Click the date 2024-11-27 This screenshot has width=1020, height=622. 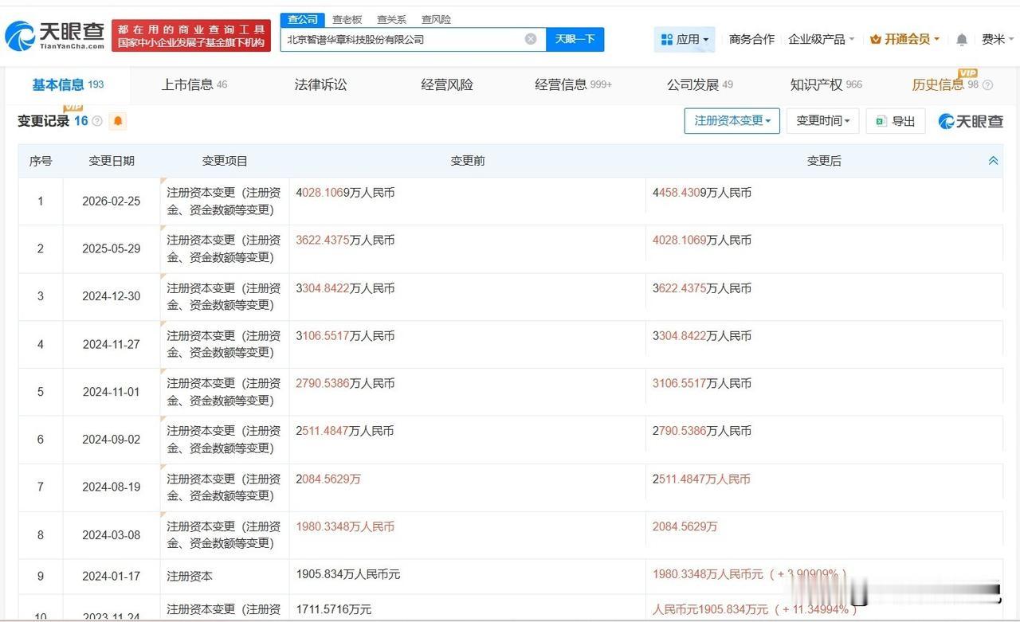(x=112, y=344)
